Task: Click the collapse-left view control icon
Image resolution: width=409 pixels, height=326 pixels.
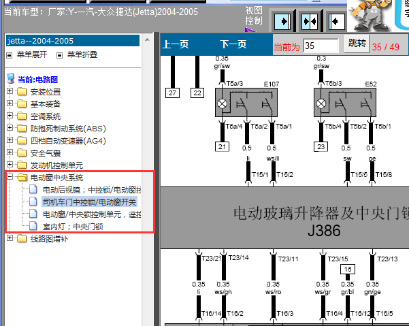Action: 336,21
